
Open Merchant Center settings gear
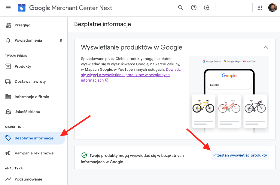(x=206, y=7)
